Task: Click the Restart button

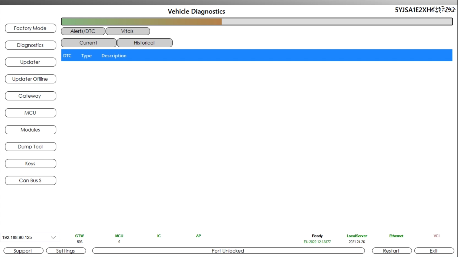Action: 392,251
